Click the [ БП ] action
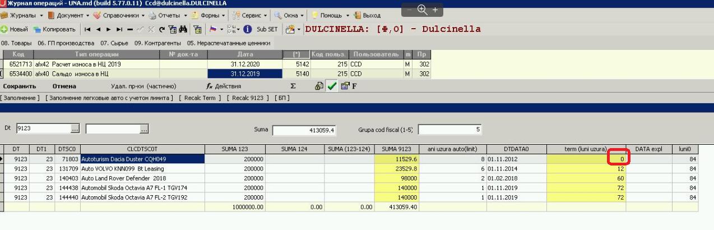The image size is (714, 230). (x=282, y=98)
